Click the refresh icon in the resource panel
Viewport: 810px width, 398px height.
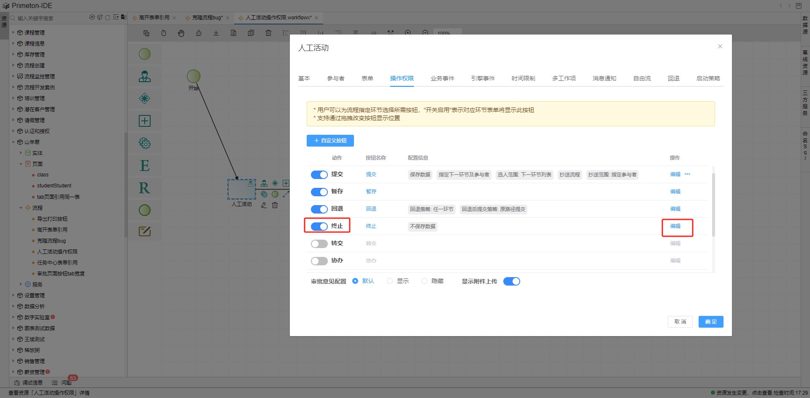[108, 18]
